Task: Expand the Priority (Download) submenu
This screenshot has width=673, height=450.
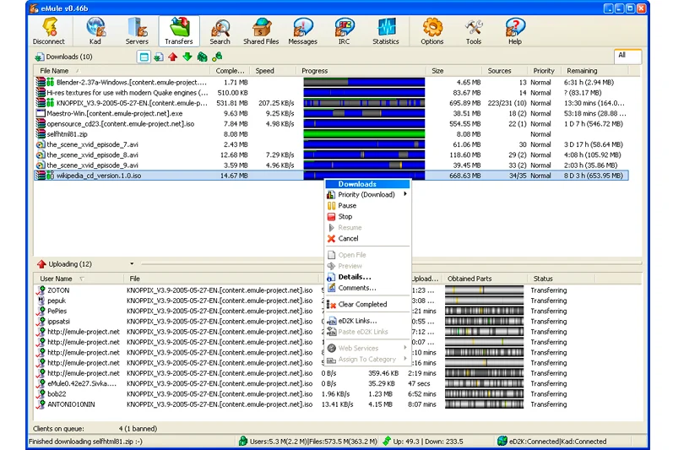Action: tap(366, 194)
